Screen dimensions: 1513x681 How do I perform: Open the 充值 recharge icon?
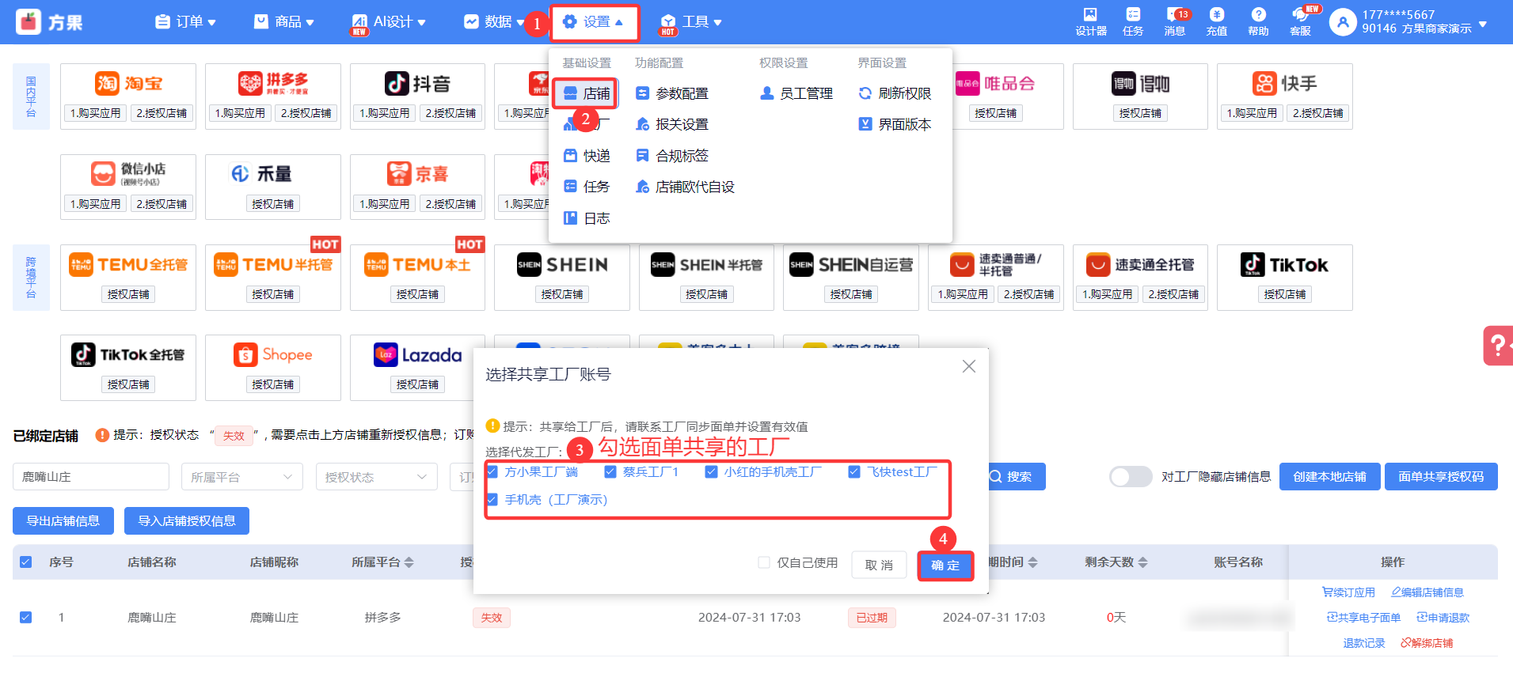coord(1217,21)
